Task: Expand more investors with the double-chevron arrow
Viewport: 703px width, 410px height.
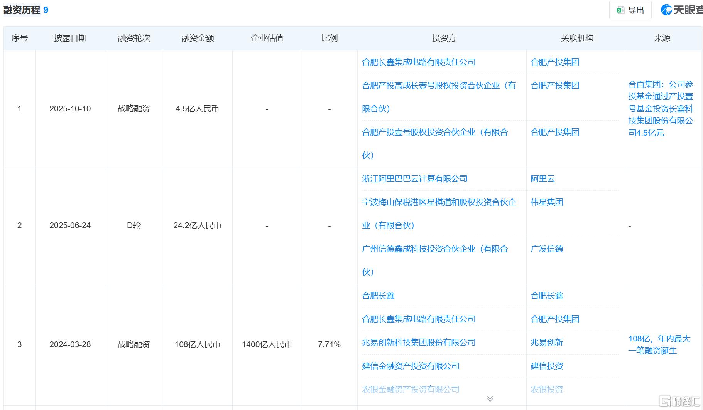Action: coord(490,398)
